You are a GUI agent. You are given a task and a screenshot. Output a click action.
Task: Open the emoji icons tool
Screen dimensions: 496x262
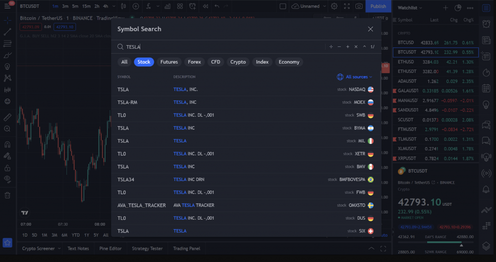[x=7, y=102]
